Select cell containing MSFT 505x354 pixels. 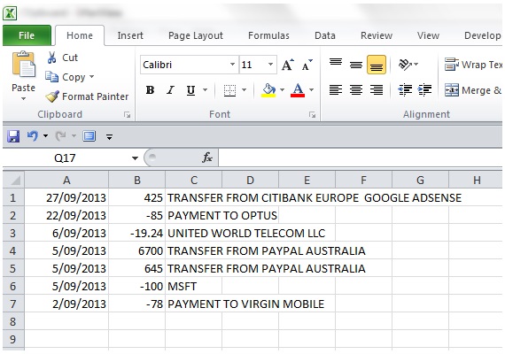click(193, 286)
